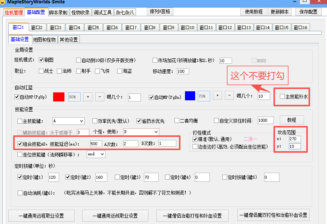Open the 主技能键 dropdown showing A
Screen dimensions: 327x224
68,121
